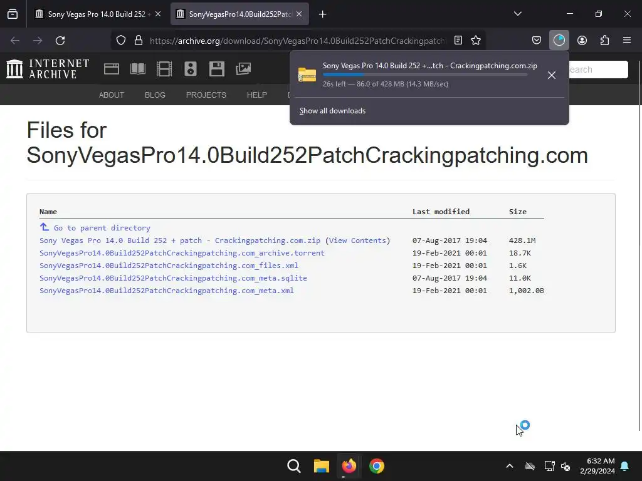This screenshot has width=642, height=481.
Task: Open the Audio speaker icon
Action: pos(191,69)
